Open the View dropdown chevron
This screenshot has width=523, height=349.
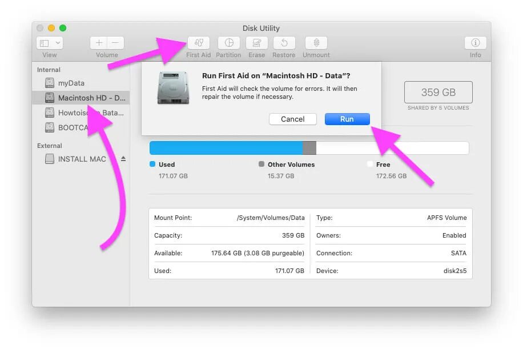coord(58,43)
